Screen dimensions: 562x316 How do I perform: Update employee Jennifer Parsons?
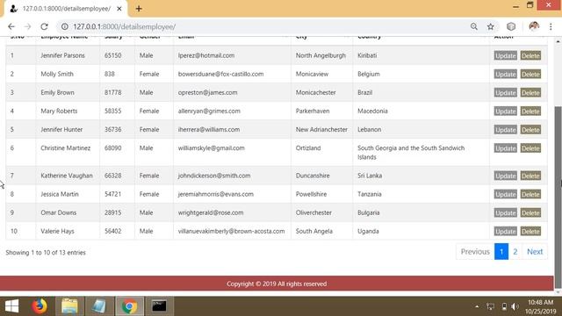click(x=506, y=55)
